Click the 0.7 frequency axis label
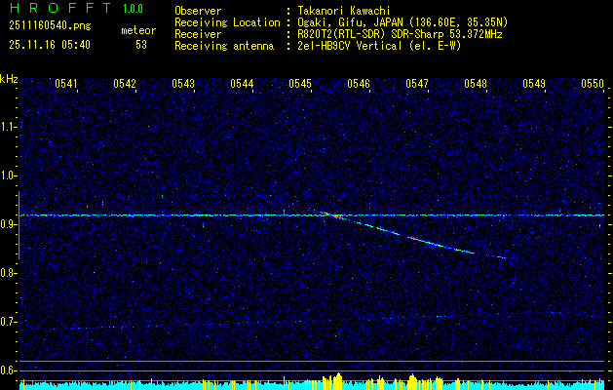This screenshot has width=613, height=390. pyautogui.click(x=8, y=321)
